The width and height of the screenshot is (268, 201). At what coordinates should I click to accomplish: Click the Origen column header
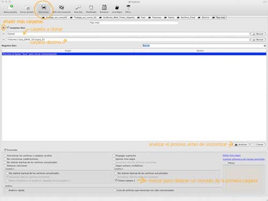(68, 51)
